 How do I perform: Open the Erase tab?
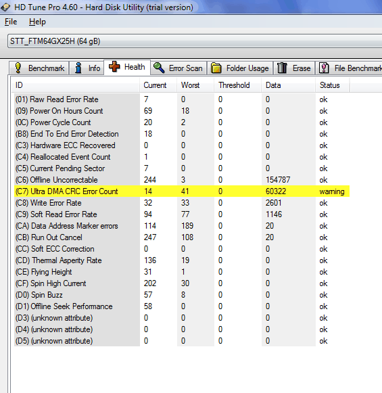pos(294,68)
